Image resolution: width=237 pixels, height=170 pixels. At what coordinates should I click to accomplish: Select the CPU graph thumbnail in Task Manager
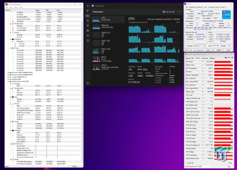tap(96, 19)
